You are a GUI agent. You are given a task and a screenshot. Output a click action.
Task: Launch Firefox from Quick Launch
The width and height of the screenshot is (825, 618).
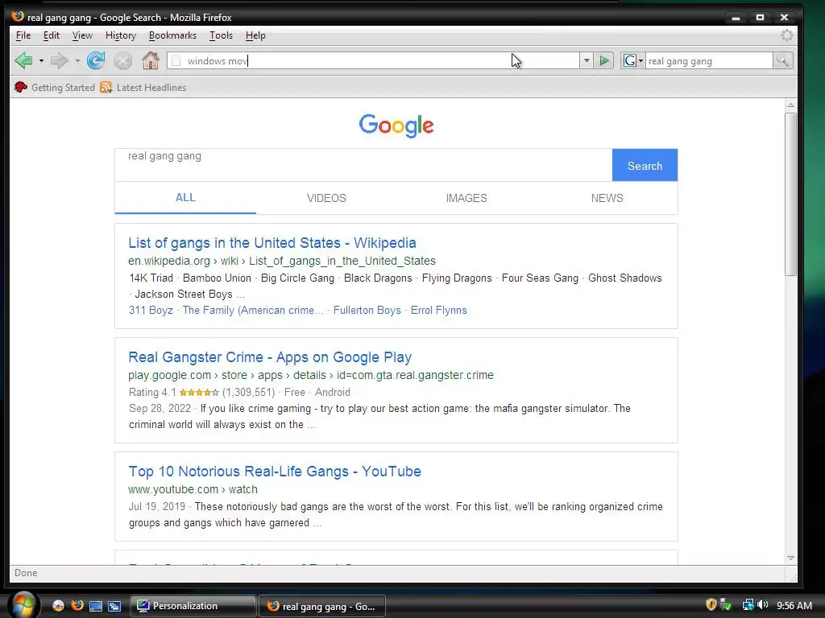point(77,605)
